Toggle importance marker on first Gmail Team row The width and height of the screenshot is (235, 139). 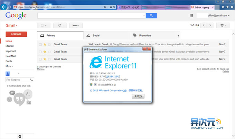coord(49,44)
